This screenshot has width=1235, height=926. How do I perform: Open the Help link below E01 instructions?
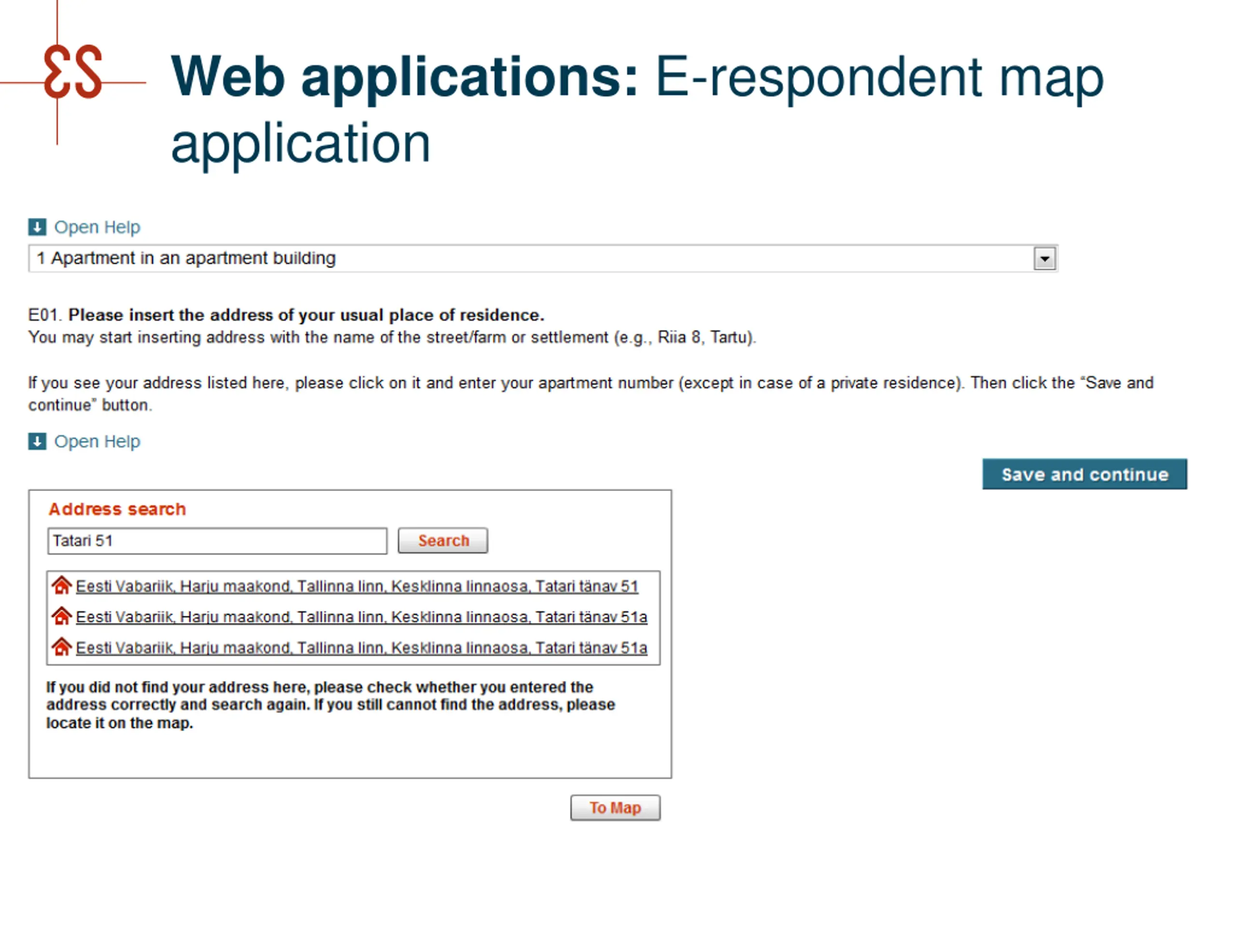pos(97,441)
